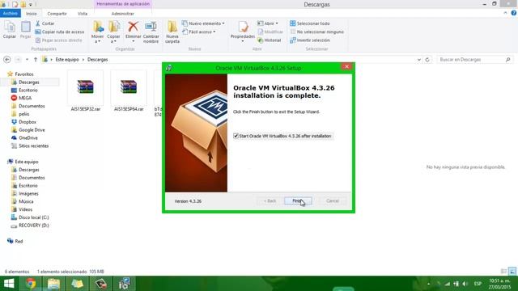
Task: Open OneDrive in the sidebar
Action: coord(28,137)
